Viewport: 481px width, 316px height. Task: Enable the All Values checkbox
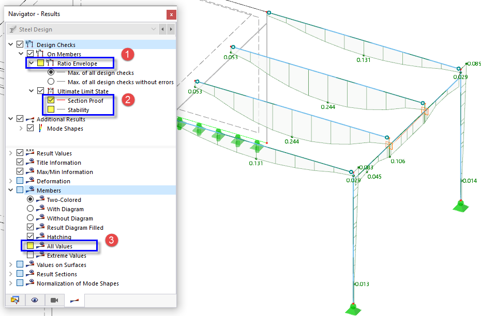point(30,246)
